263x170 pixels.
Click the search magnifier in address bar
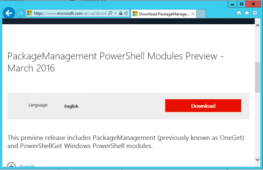click(110, 13)
